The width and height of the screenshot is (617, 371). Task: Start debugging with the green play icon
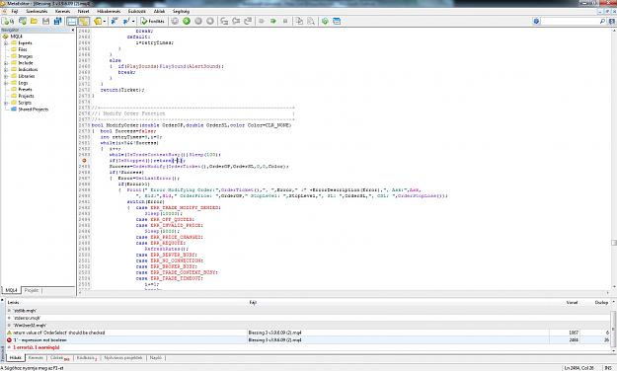187,22
